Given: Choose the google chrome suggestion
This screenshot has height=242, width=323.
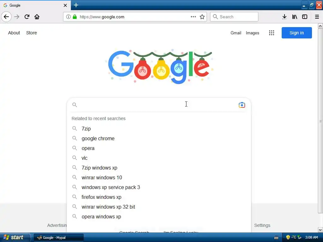Looking at the screenshot, I should coord(159,139).
